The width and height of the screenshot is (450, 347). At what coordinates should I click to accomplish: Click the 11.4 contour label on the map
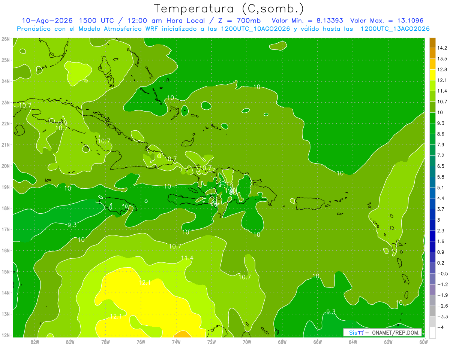187,258
